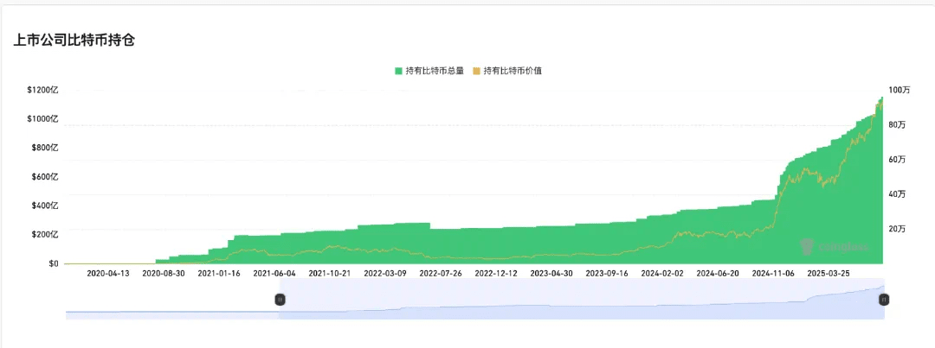This screenshot has width=935, height=348.
Task: Grab the left range slider handle
Action: point(280,300)
